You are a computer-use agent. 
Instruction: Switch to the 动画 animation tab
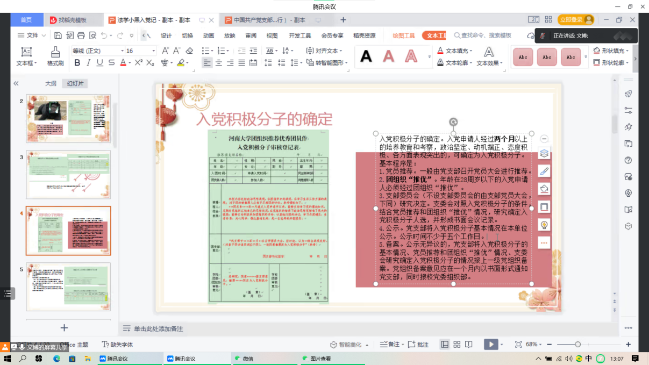click(209, 35)
